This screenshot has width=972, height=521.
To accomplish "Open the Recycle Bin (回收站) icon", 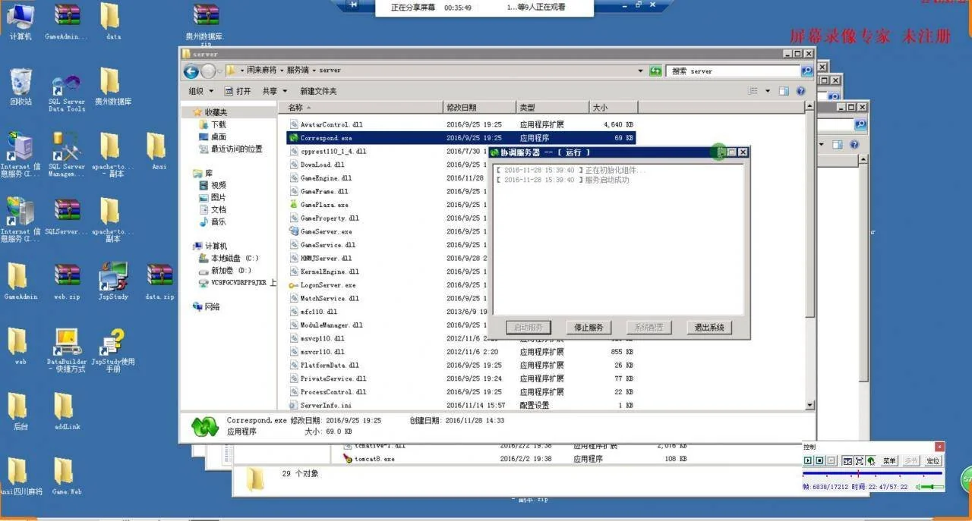I will pos(21,83).
